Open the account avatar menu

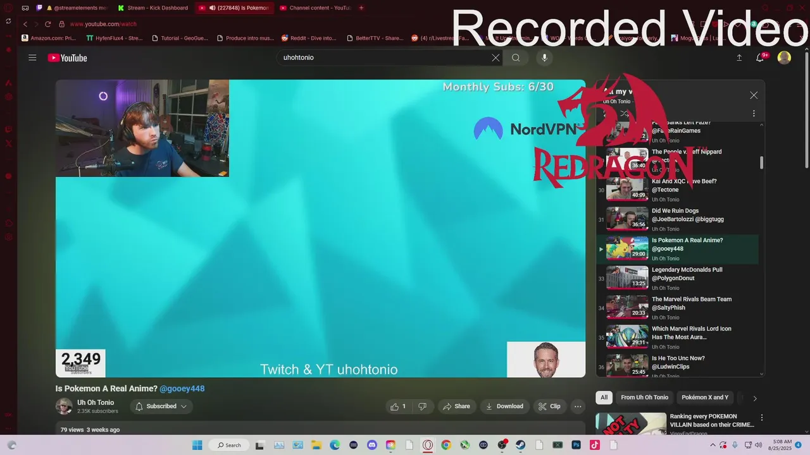tap(784, 58)
